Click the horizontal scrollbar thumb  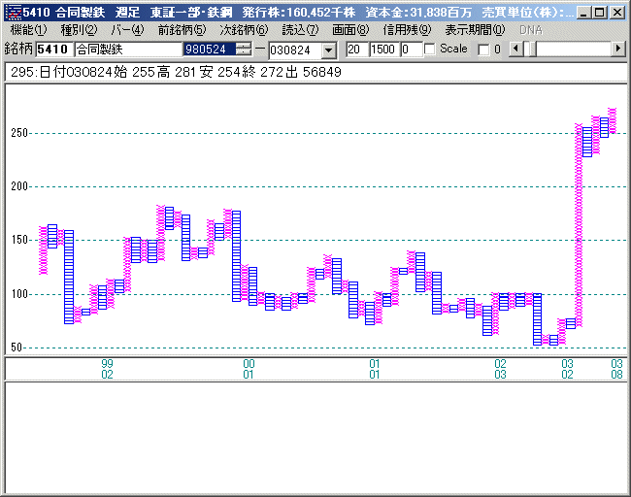coord(532,50)
